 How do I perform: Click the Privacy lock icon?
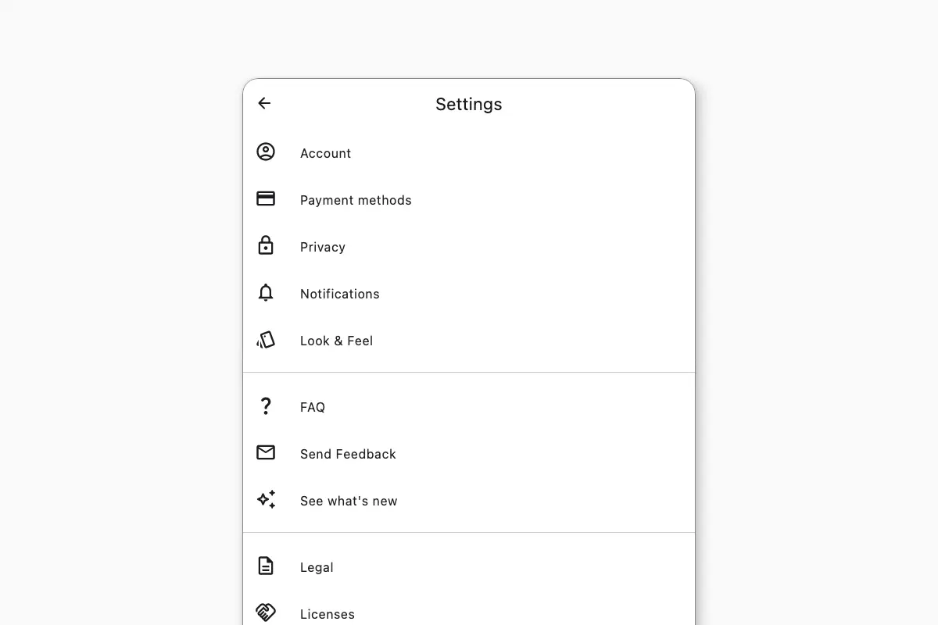point(266,245)
